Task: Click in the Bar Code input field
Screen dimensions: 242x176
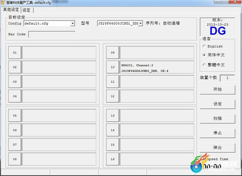Action: (52, 34)
